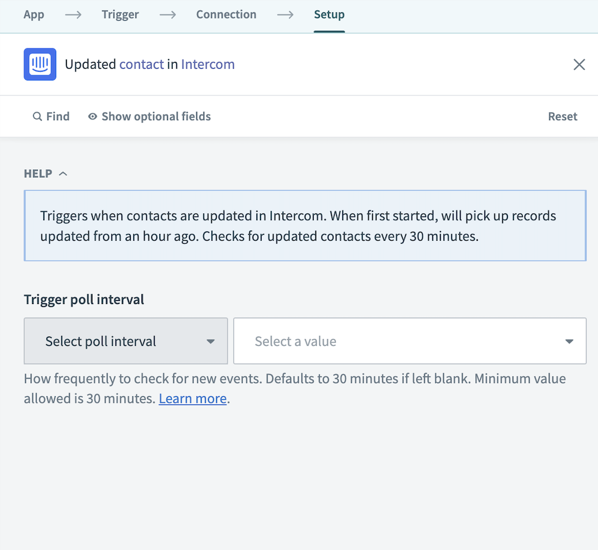
Task: Collapse the HELP section
Action: pyautogui.click(x=62, y=173)
